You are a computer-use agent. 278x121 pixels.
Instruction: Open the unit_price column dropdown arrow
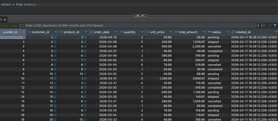click(x=171, y=32)
